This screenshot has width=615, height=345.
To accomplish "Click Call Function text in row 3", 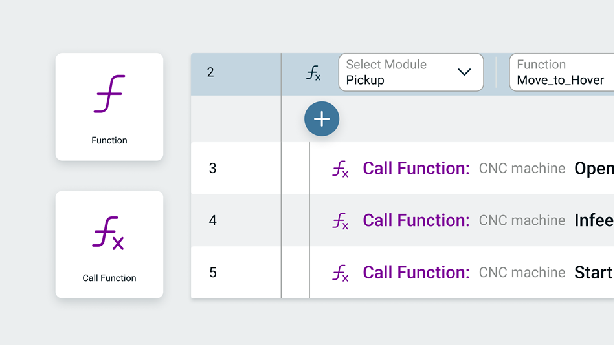I will (416, 169).
